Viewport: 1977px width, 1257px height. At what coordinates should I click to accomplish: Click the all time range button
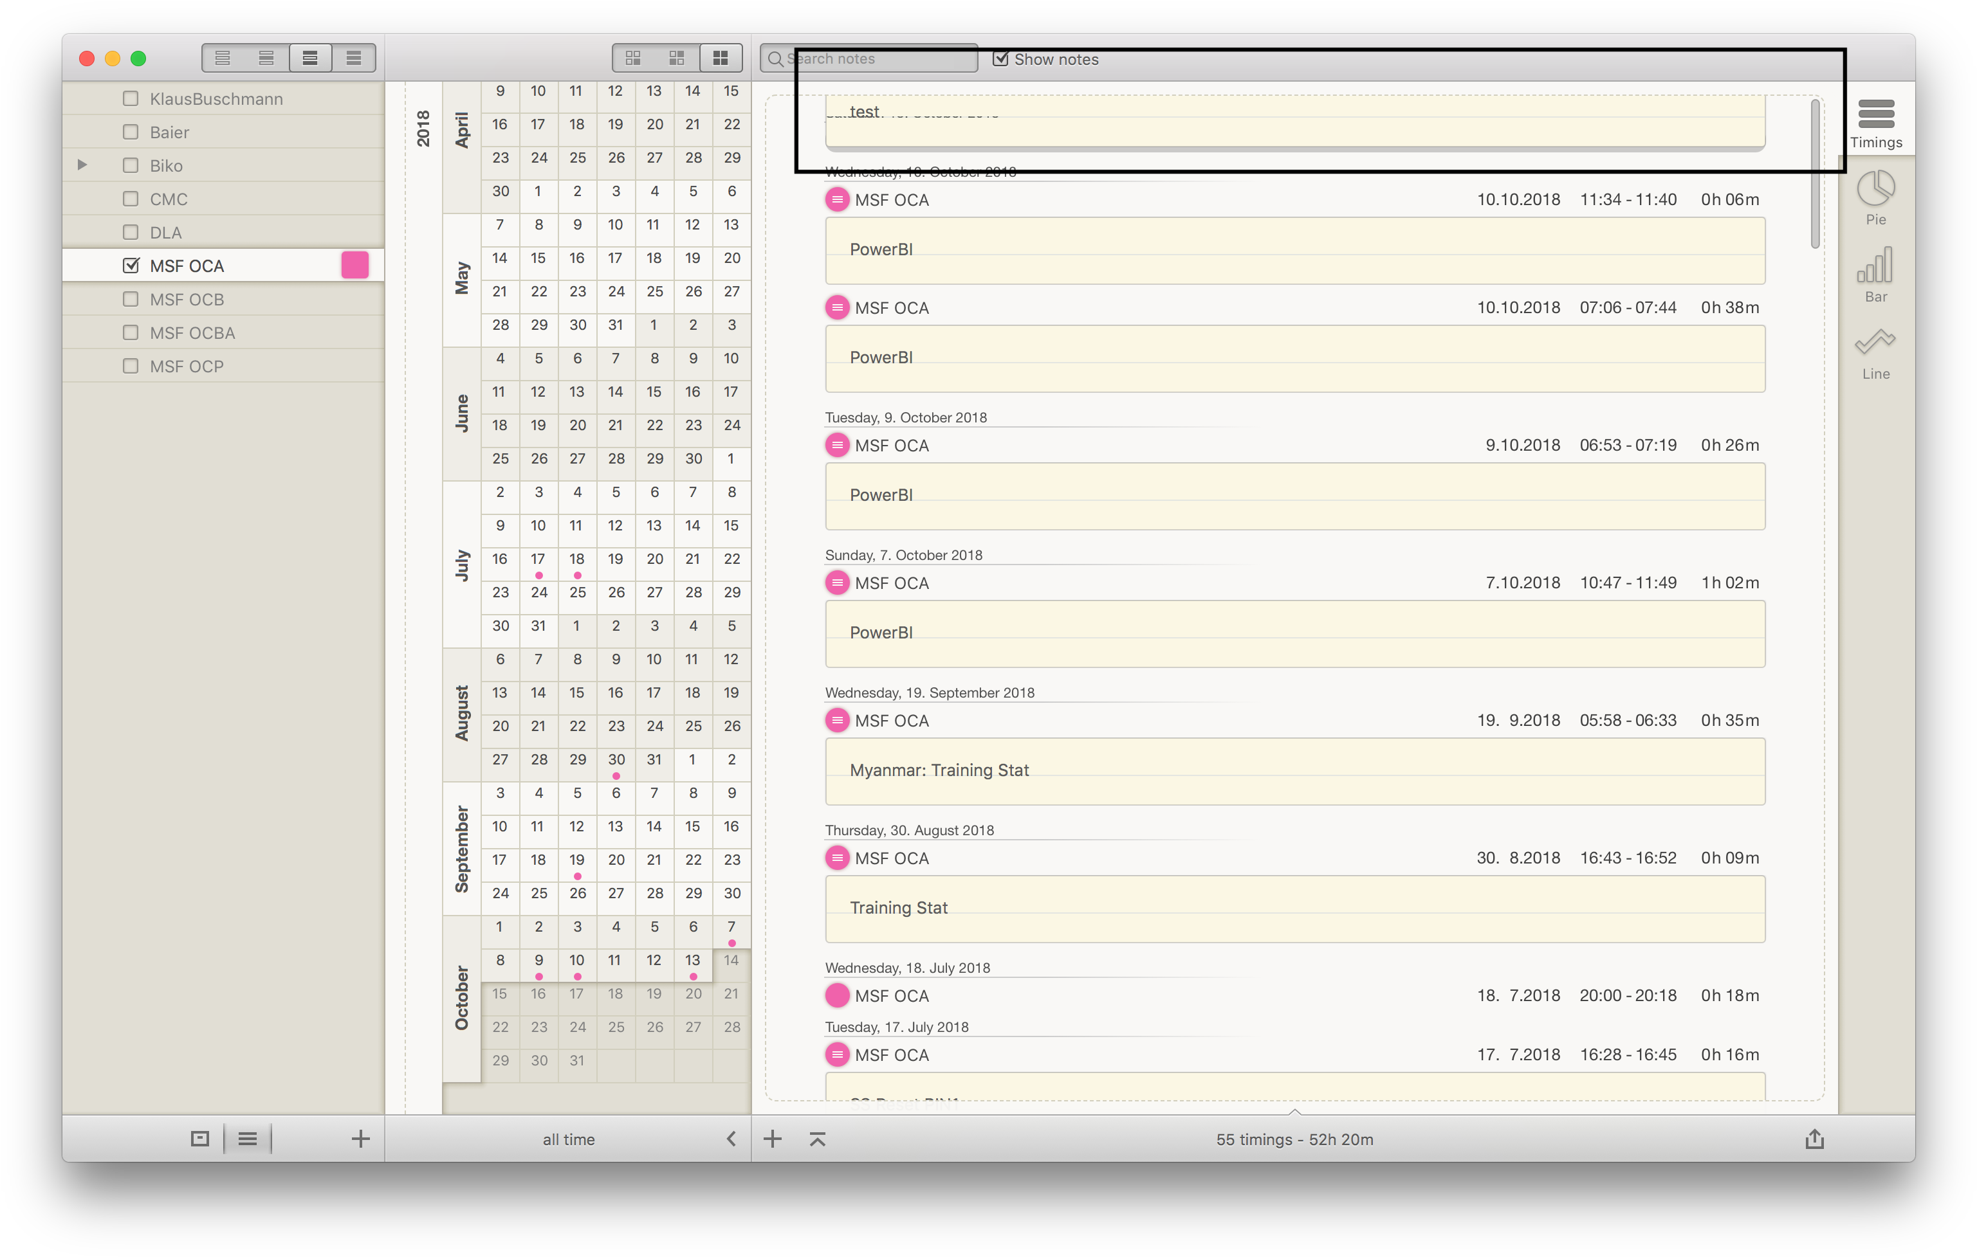click(x=568, y=1139)
